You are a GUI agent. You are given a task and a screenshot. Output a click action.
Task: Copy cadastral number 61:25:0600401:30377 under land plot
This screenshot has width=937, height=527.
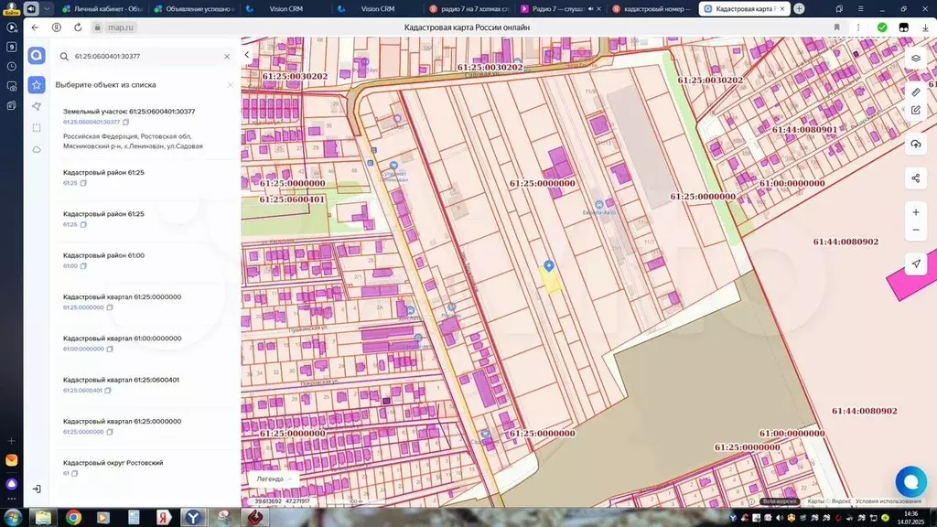point(126,122)
